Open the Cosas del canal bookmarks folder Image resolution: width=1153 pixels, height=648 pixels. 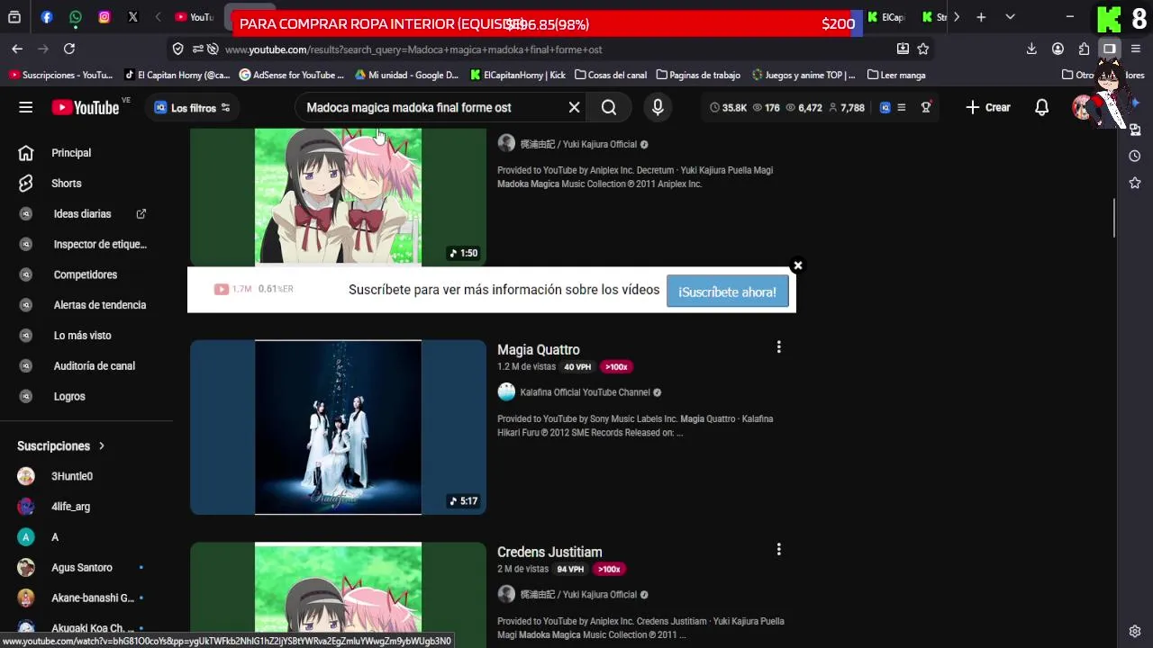pyautogui.click(x=611, y=76)
